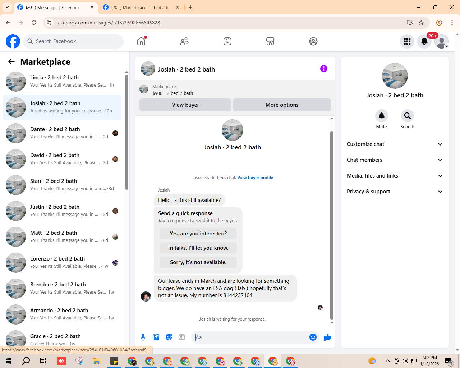Screen dimensions: 460x368
Task: Open Brenden's 2 bed 2 bath conversation
Action: tap(62, 289)
